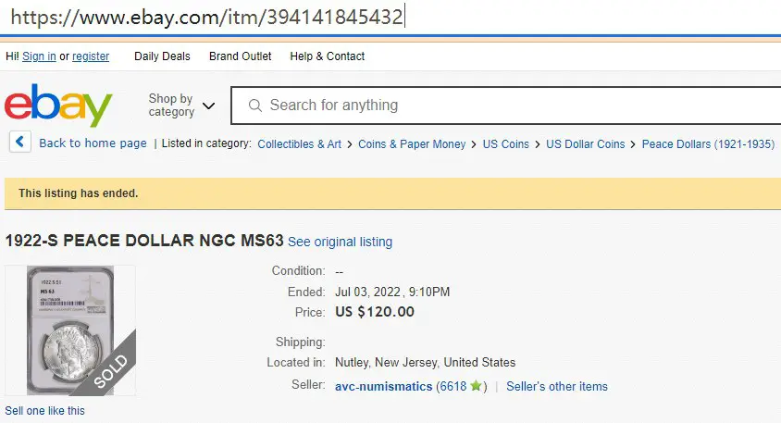Open avc-numismatics seller profile
The height and width of the screenshot is (423, 781).
tap(383, 386)
